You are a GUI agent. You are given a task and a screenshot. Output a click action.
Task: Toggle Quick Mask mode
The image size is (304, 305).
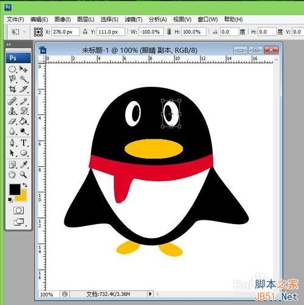click(18, 211)
